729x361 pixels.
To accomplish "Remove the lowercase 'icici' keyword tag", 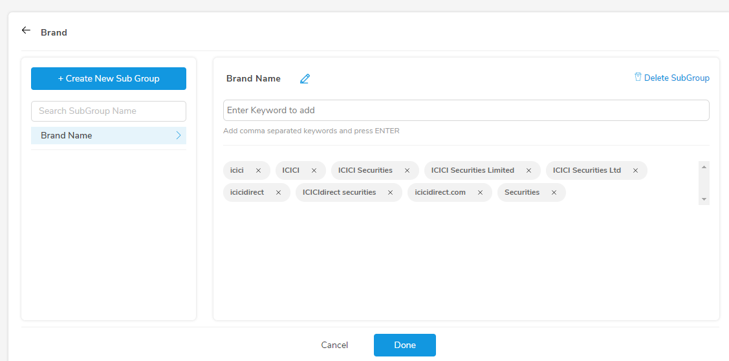I will coord(259,171).
